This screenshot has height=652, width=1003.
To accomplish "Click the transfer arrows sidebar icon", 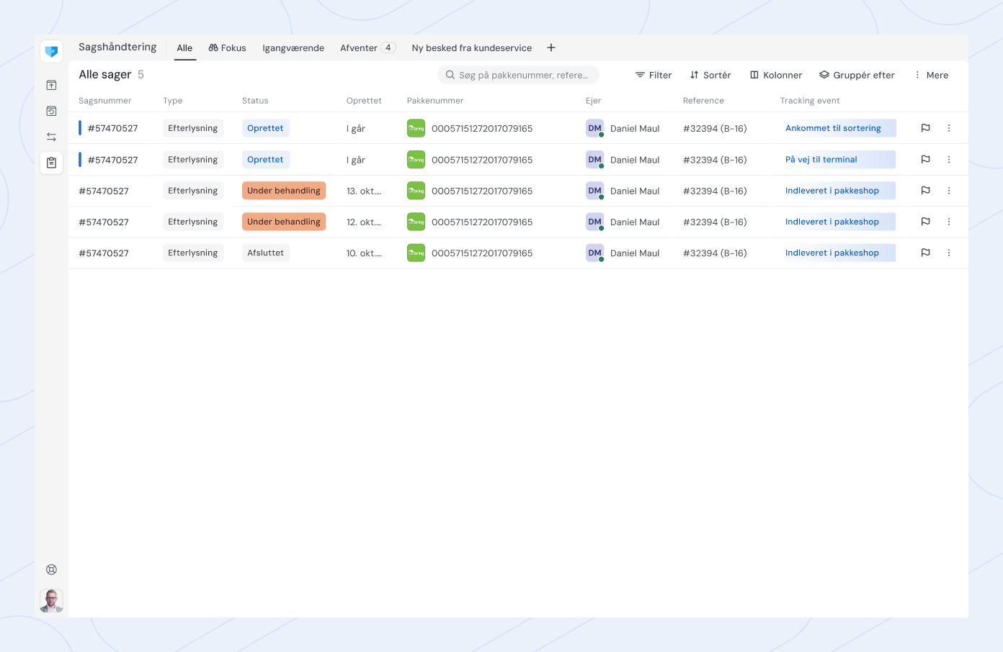I will tap(51, 137).
